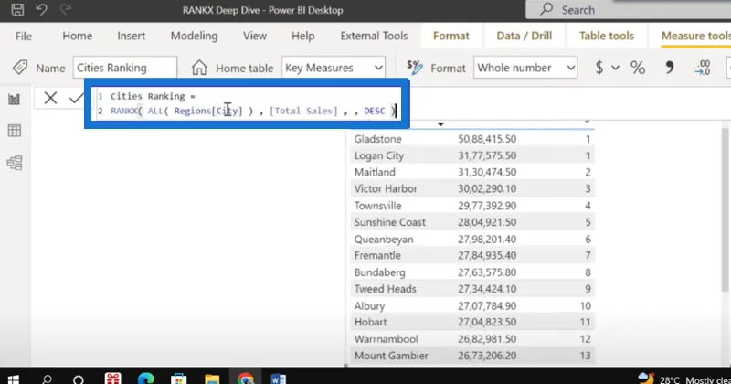The image size is (731, 384).
Task: Open the Format ribbon tab
Action: point(451,36)
